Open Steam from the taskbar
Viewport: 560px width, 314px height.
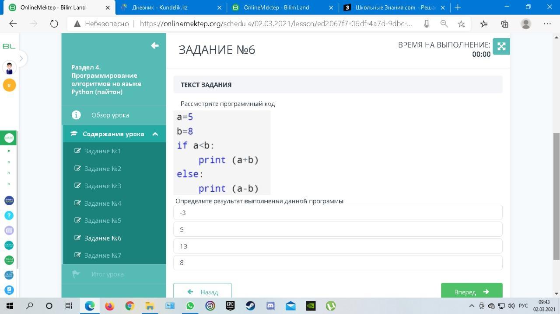(x=250, y=306)
